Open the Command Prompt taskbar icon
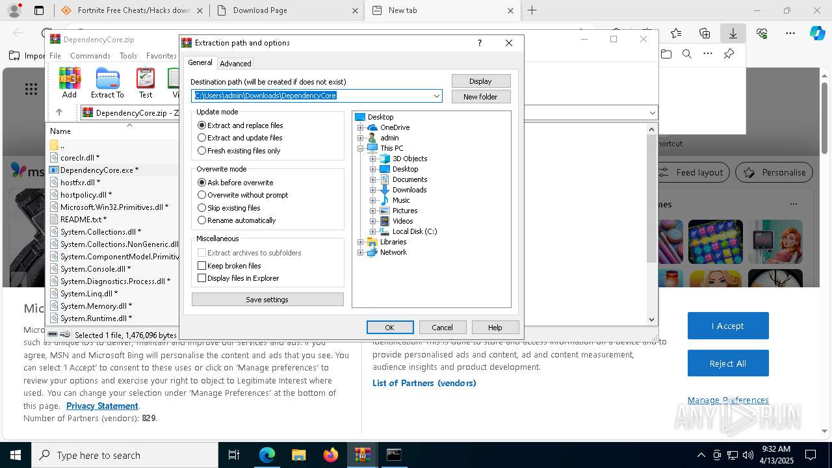This screenshot has width=832, height=468. click(x=394, y=455)
